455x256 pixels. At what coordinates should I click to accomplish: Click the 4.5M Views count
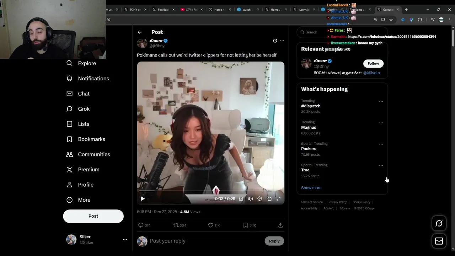pyautogui.click(x=190, y=212)
